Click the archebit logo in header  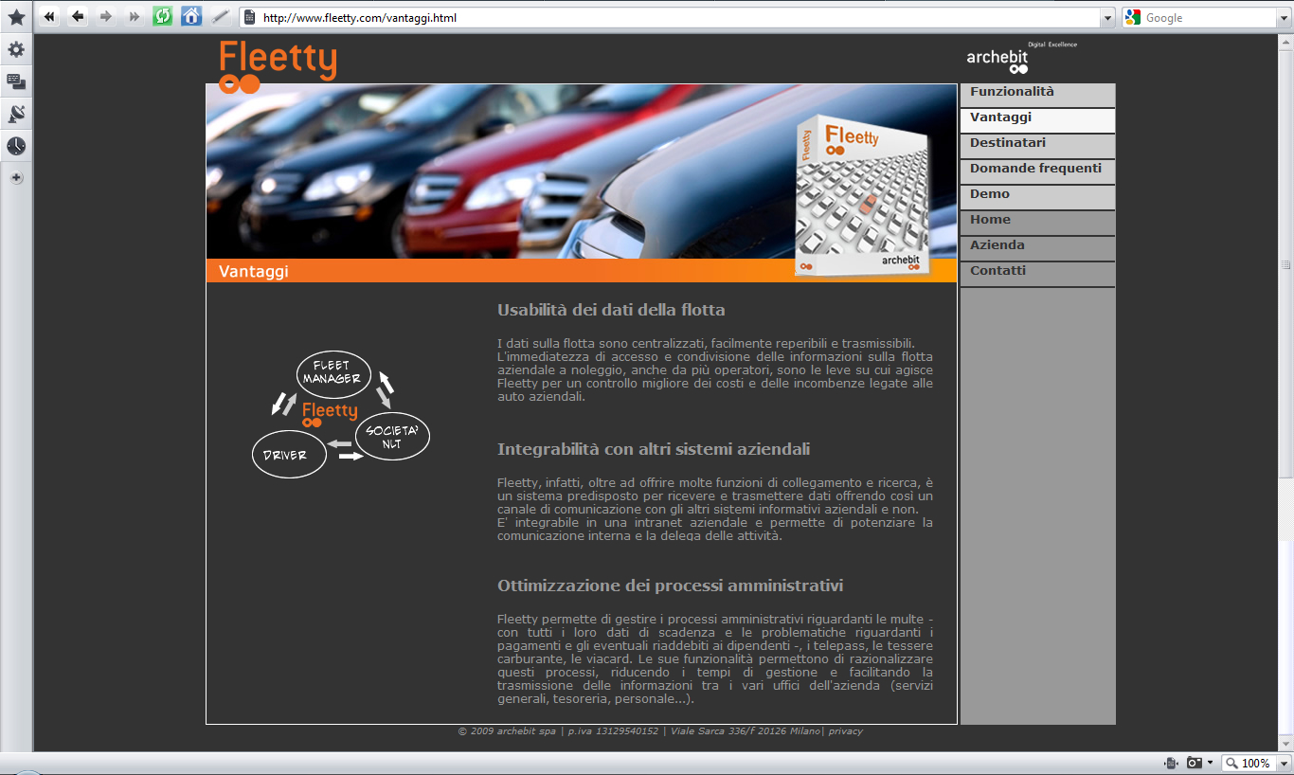[1021, 58]
